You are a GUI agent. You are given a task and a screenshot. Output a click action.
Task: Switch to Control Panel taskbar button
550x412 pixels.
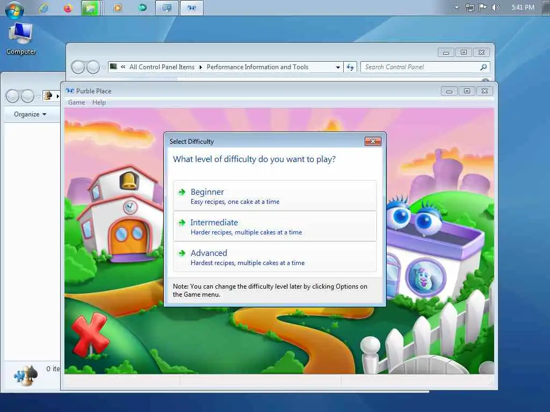[167, 8]
